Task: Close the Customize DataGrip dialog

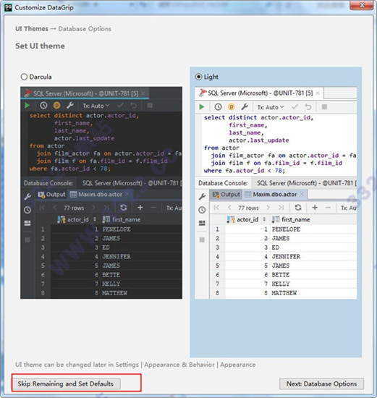Action: point(362,5)
